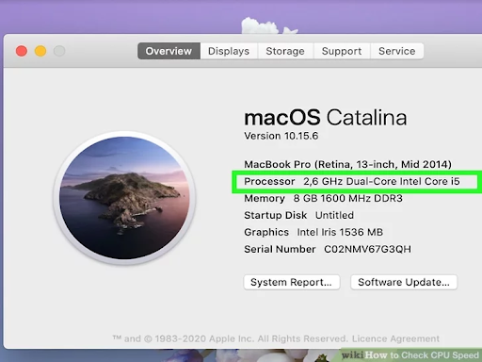Viewport: 482px width, 362px height.
Task: Click the 2,6 GHz Dual-Core Intel Core i5 text
Action: (x=381, y=182)
